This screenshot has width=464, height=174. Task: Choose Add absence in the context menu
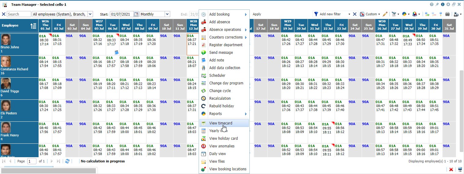point(219,22)
